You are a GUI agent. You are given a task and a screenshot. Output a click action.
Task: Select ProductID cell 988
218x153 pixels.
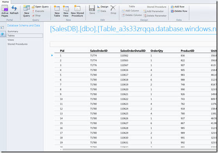(183, 80)
